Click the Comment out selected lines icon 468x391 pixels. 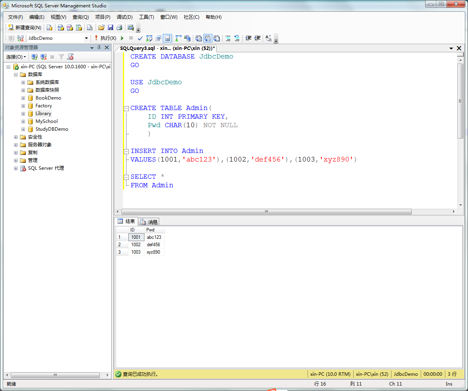coord(228,38)
